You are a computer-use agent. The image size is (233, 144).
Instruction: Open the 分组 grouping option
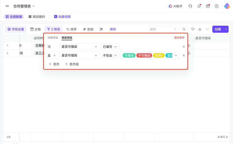(x=35, y=29)
